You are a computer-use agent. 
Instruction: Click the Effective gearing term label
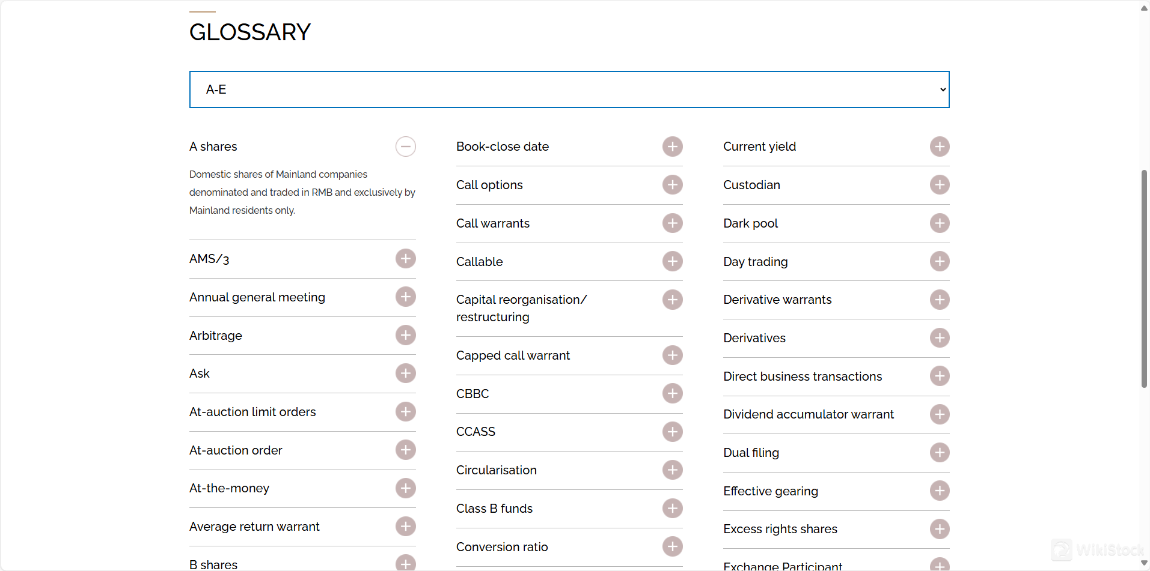[770, 491]
